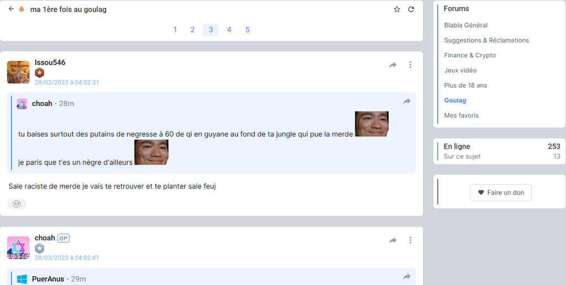Select Blabla Général in the Forums list

465,25
